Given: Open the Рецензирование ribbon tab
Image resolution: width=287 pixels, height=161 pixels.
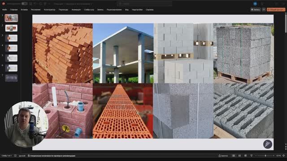Looking at the screenshot, I should click(x=114, y=9).
